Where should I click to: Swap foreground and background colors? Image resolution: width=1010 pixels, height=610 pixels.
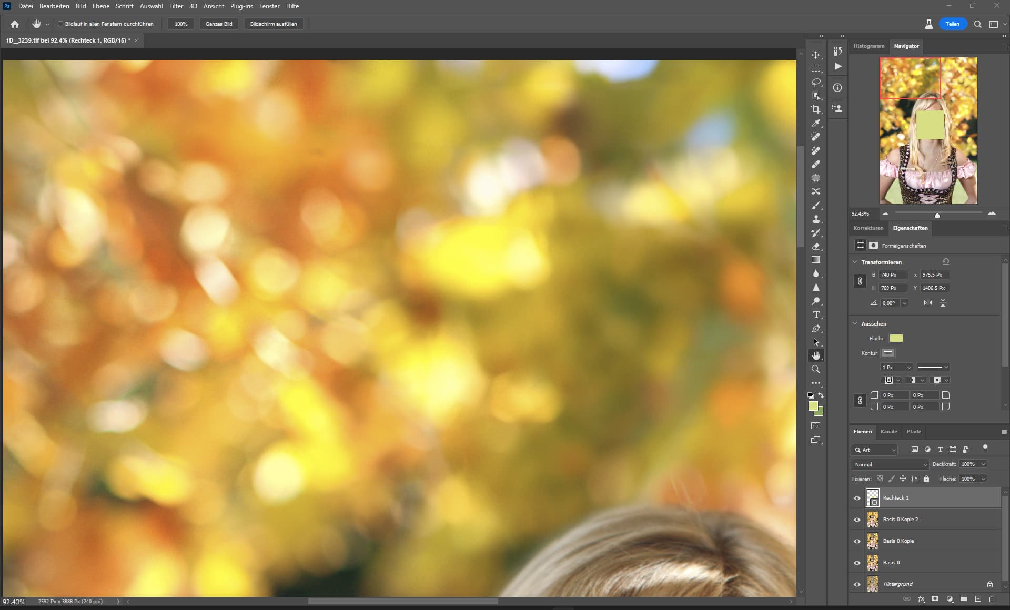point(821,395)
